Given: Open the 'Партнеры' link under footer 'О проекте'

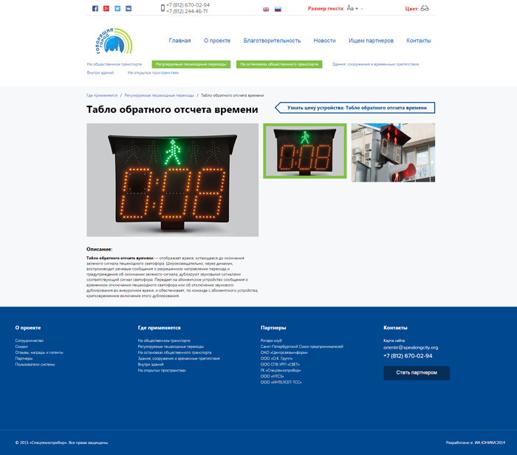Looking at the screenshot, I should [x=24, y=358].
